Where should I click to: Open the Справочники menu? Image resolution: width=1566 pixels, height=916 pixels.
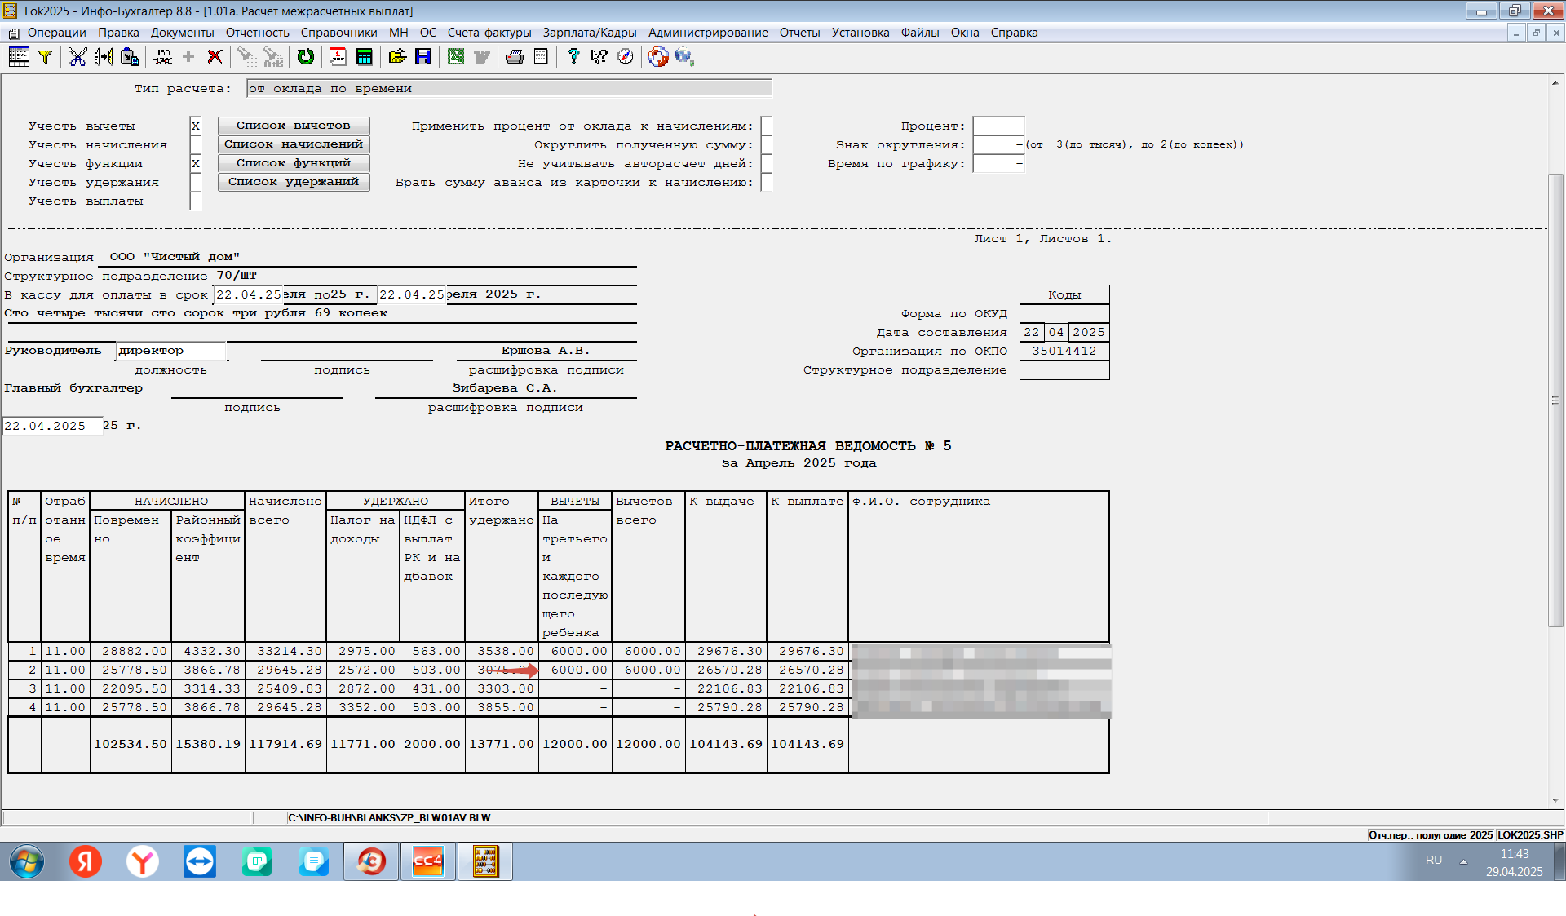[338, 33]
